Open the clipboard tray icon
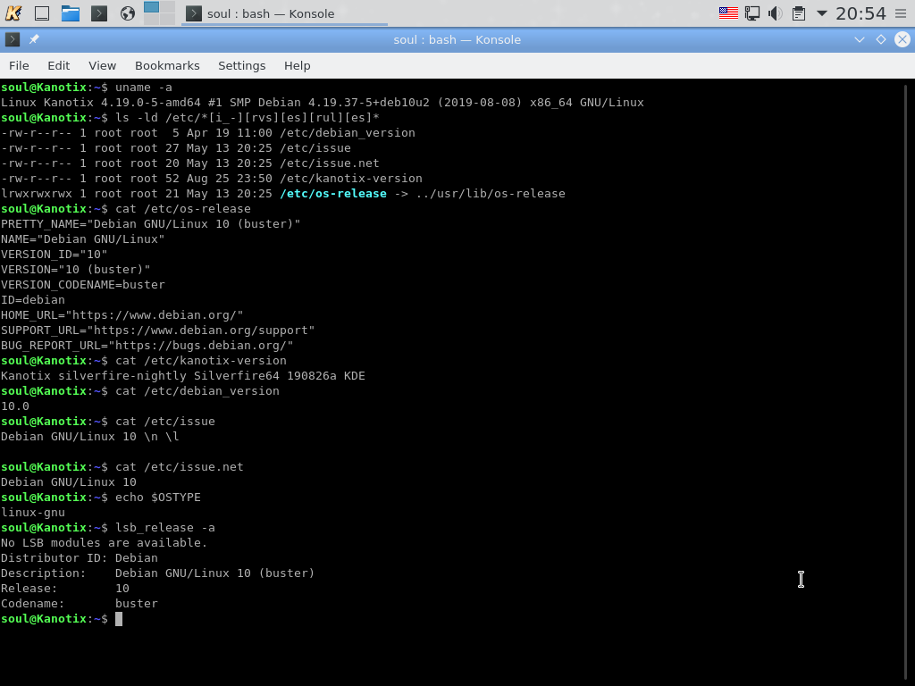The height and width of the screenshot is (686, 915). (799, 13)
